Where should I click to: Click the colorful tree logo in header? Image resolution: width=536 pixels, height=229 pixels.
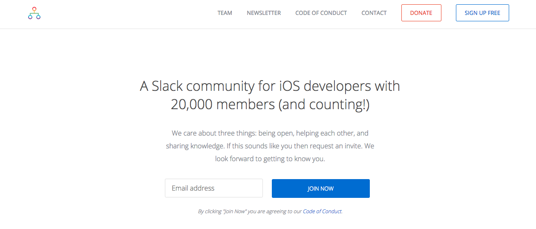click(x=35, y=13)
